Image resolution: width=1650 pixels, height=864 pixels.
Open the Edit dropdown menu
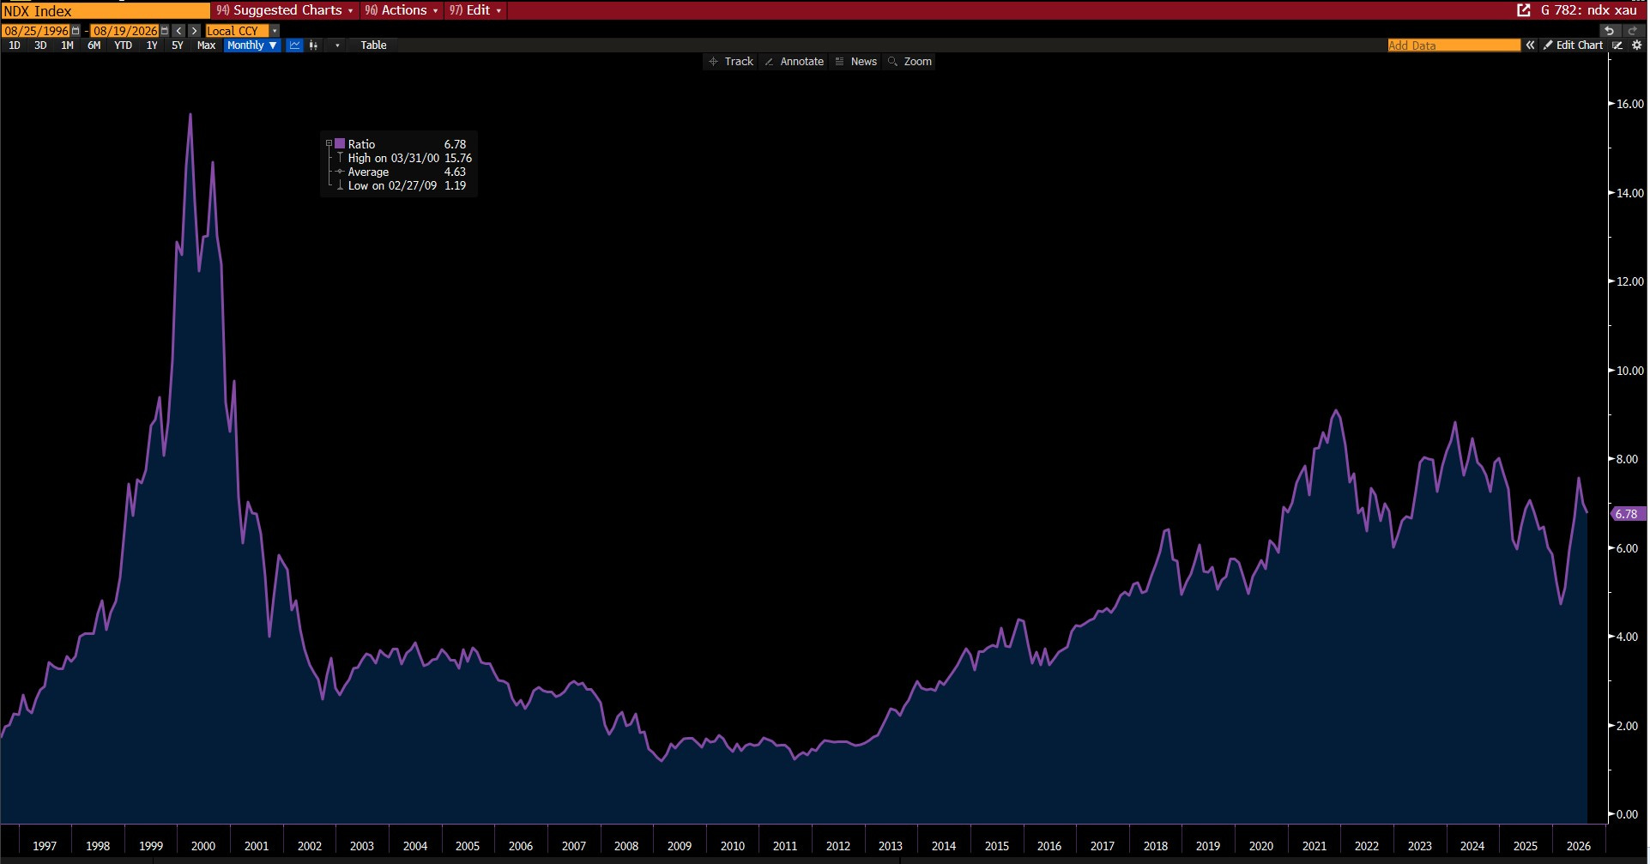(475, 10)
